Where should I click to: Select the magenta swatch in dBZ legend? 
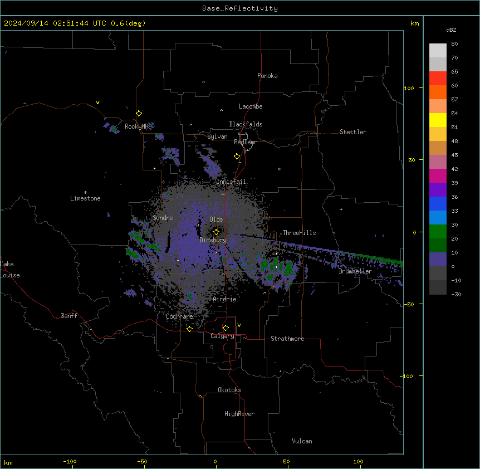(x=438, y=175)
